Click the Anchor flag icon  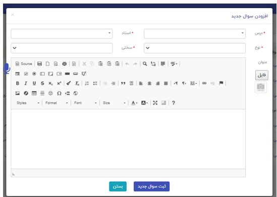pos(221,83)
